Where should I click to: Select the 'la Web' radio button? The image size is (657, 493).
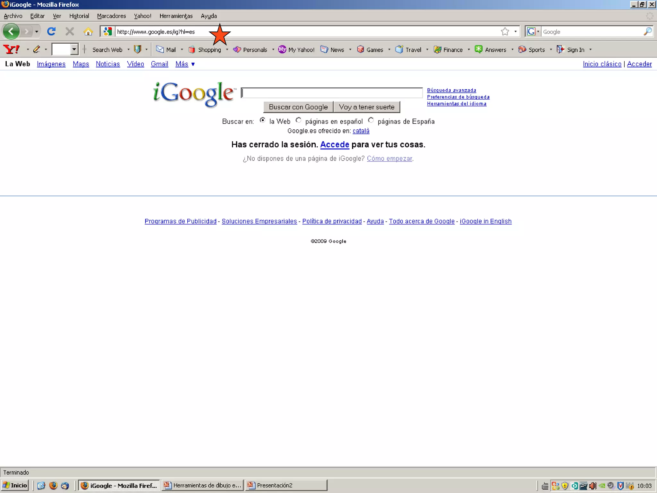point(262,120)
